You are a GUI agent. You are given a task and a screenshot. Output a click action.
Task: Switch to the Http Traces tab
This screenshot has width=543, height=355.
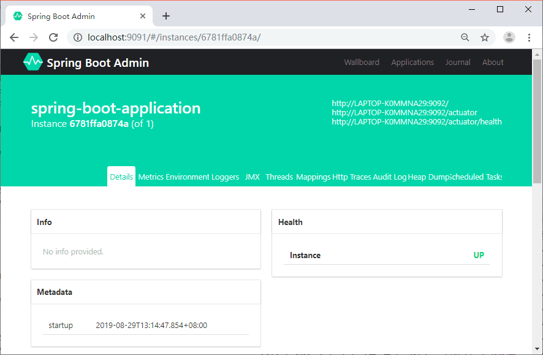click(x=352, y=177)
